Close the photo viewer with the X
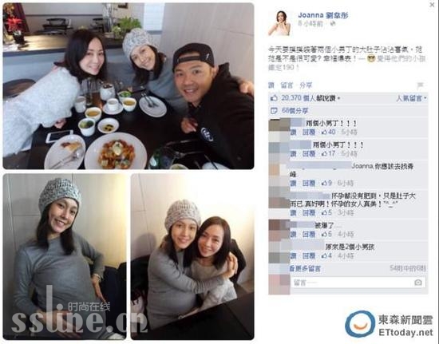Image resolution: width=439 pixels, height=344 pixels. click(x=433, y=4)
